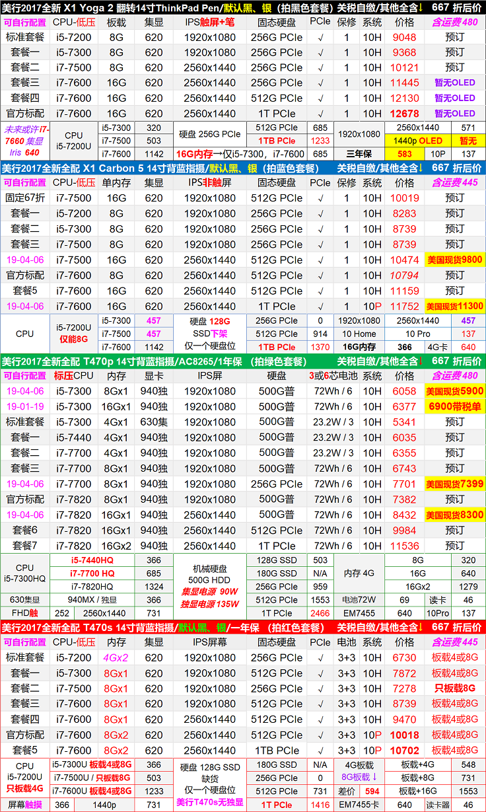Click the 集显电源 90W note
This screenshot has height=812, width=486.
(210, 593)
